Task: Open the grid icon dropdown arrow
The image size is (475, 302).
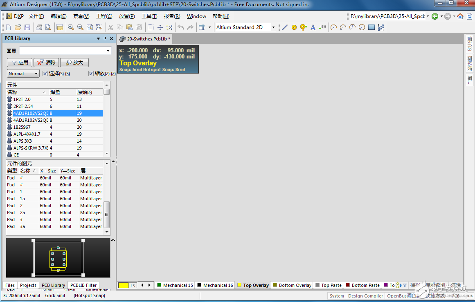Action: coord(209,27)
